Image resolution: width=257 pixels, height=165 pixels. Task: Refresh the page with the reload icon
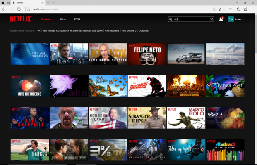click(19, 9)
